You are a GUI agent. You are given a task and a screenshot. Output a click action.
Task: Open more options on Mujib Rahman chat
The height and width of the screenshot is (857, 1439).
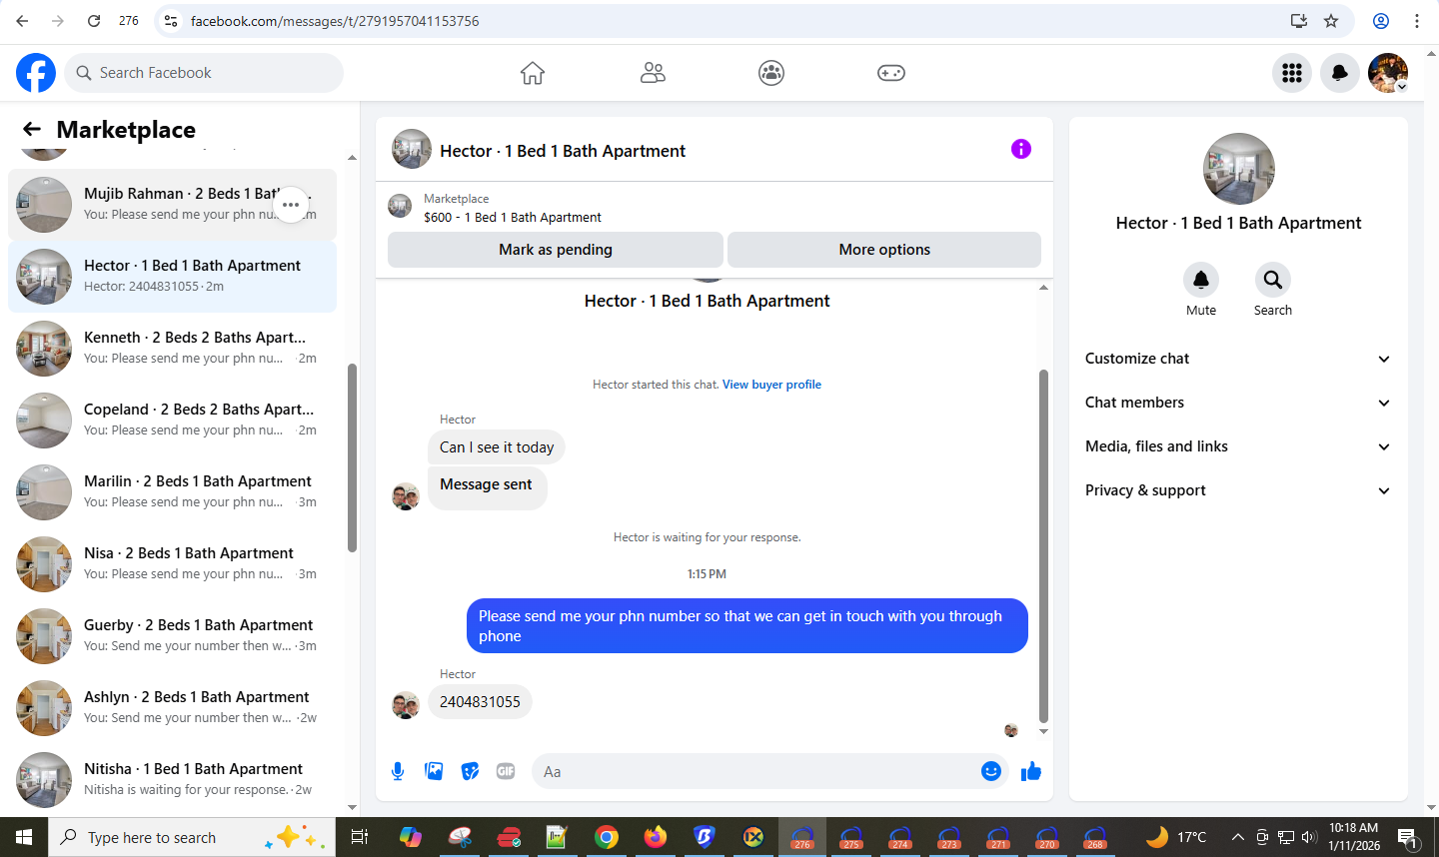291,205
